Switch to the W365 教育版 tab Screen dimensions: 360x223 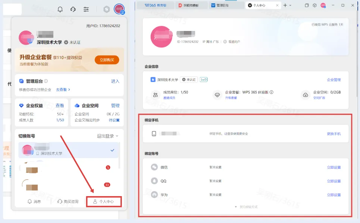point(156,5)
